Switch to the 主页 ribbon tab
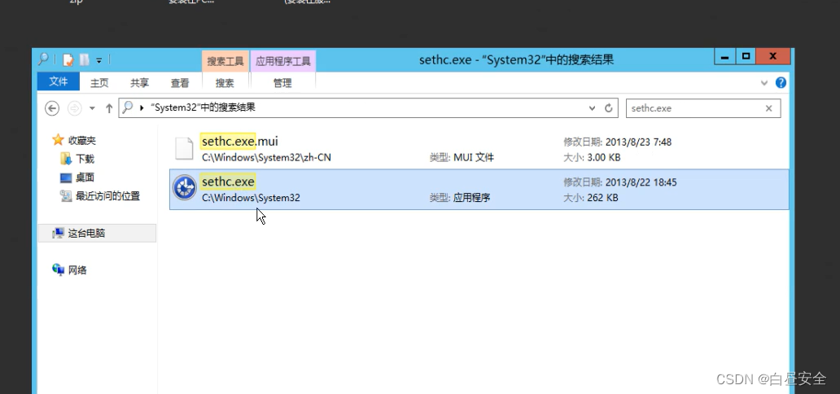This screenshot has height=394, width=840. pyautogui.click(x=99, y=82)
